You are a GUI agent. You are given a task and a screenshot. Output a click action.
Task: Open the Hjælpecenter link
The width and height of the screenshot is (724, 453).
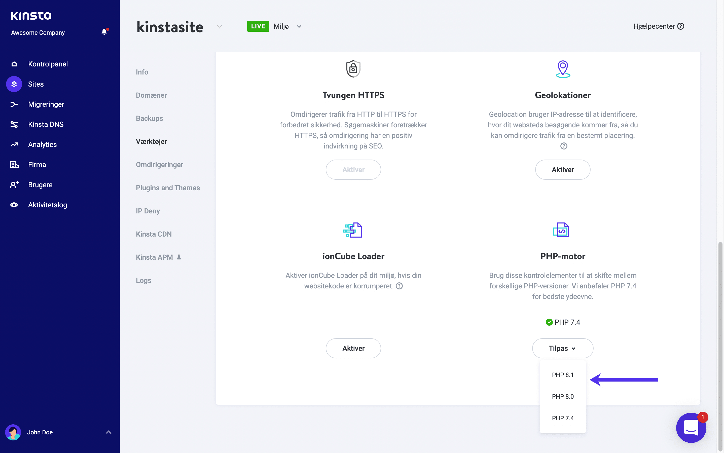[658, 26]
